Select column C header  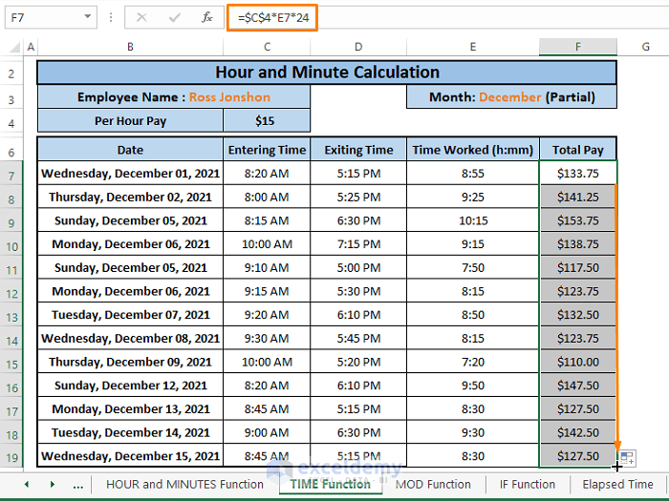pyautogui.click(x=267, y=47)
